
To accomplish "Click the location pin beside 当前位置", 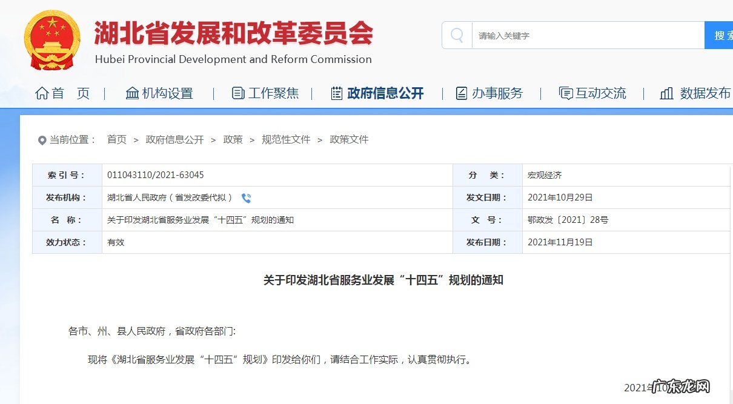I will point(42,140).
